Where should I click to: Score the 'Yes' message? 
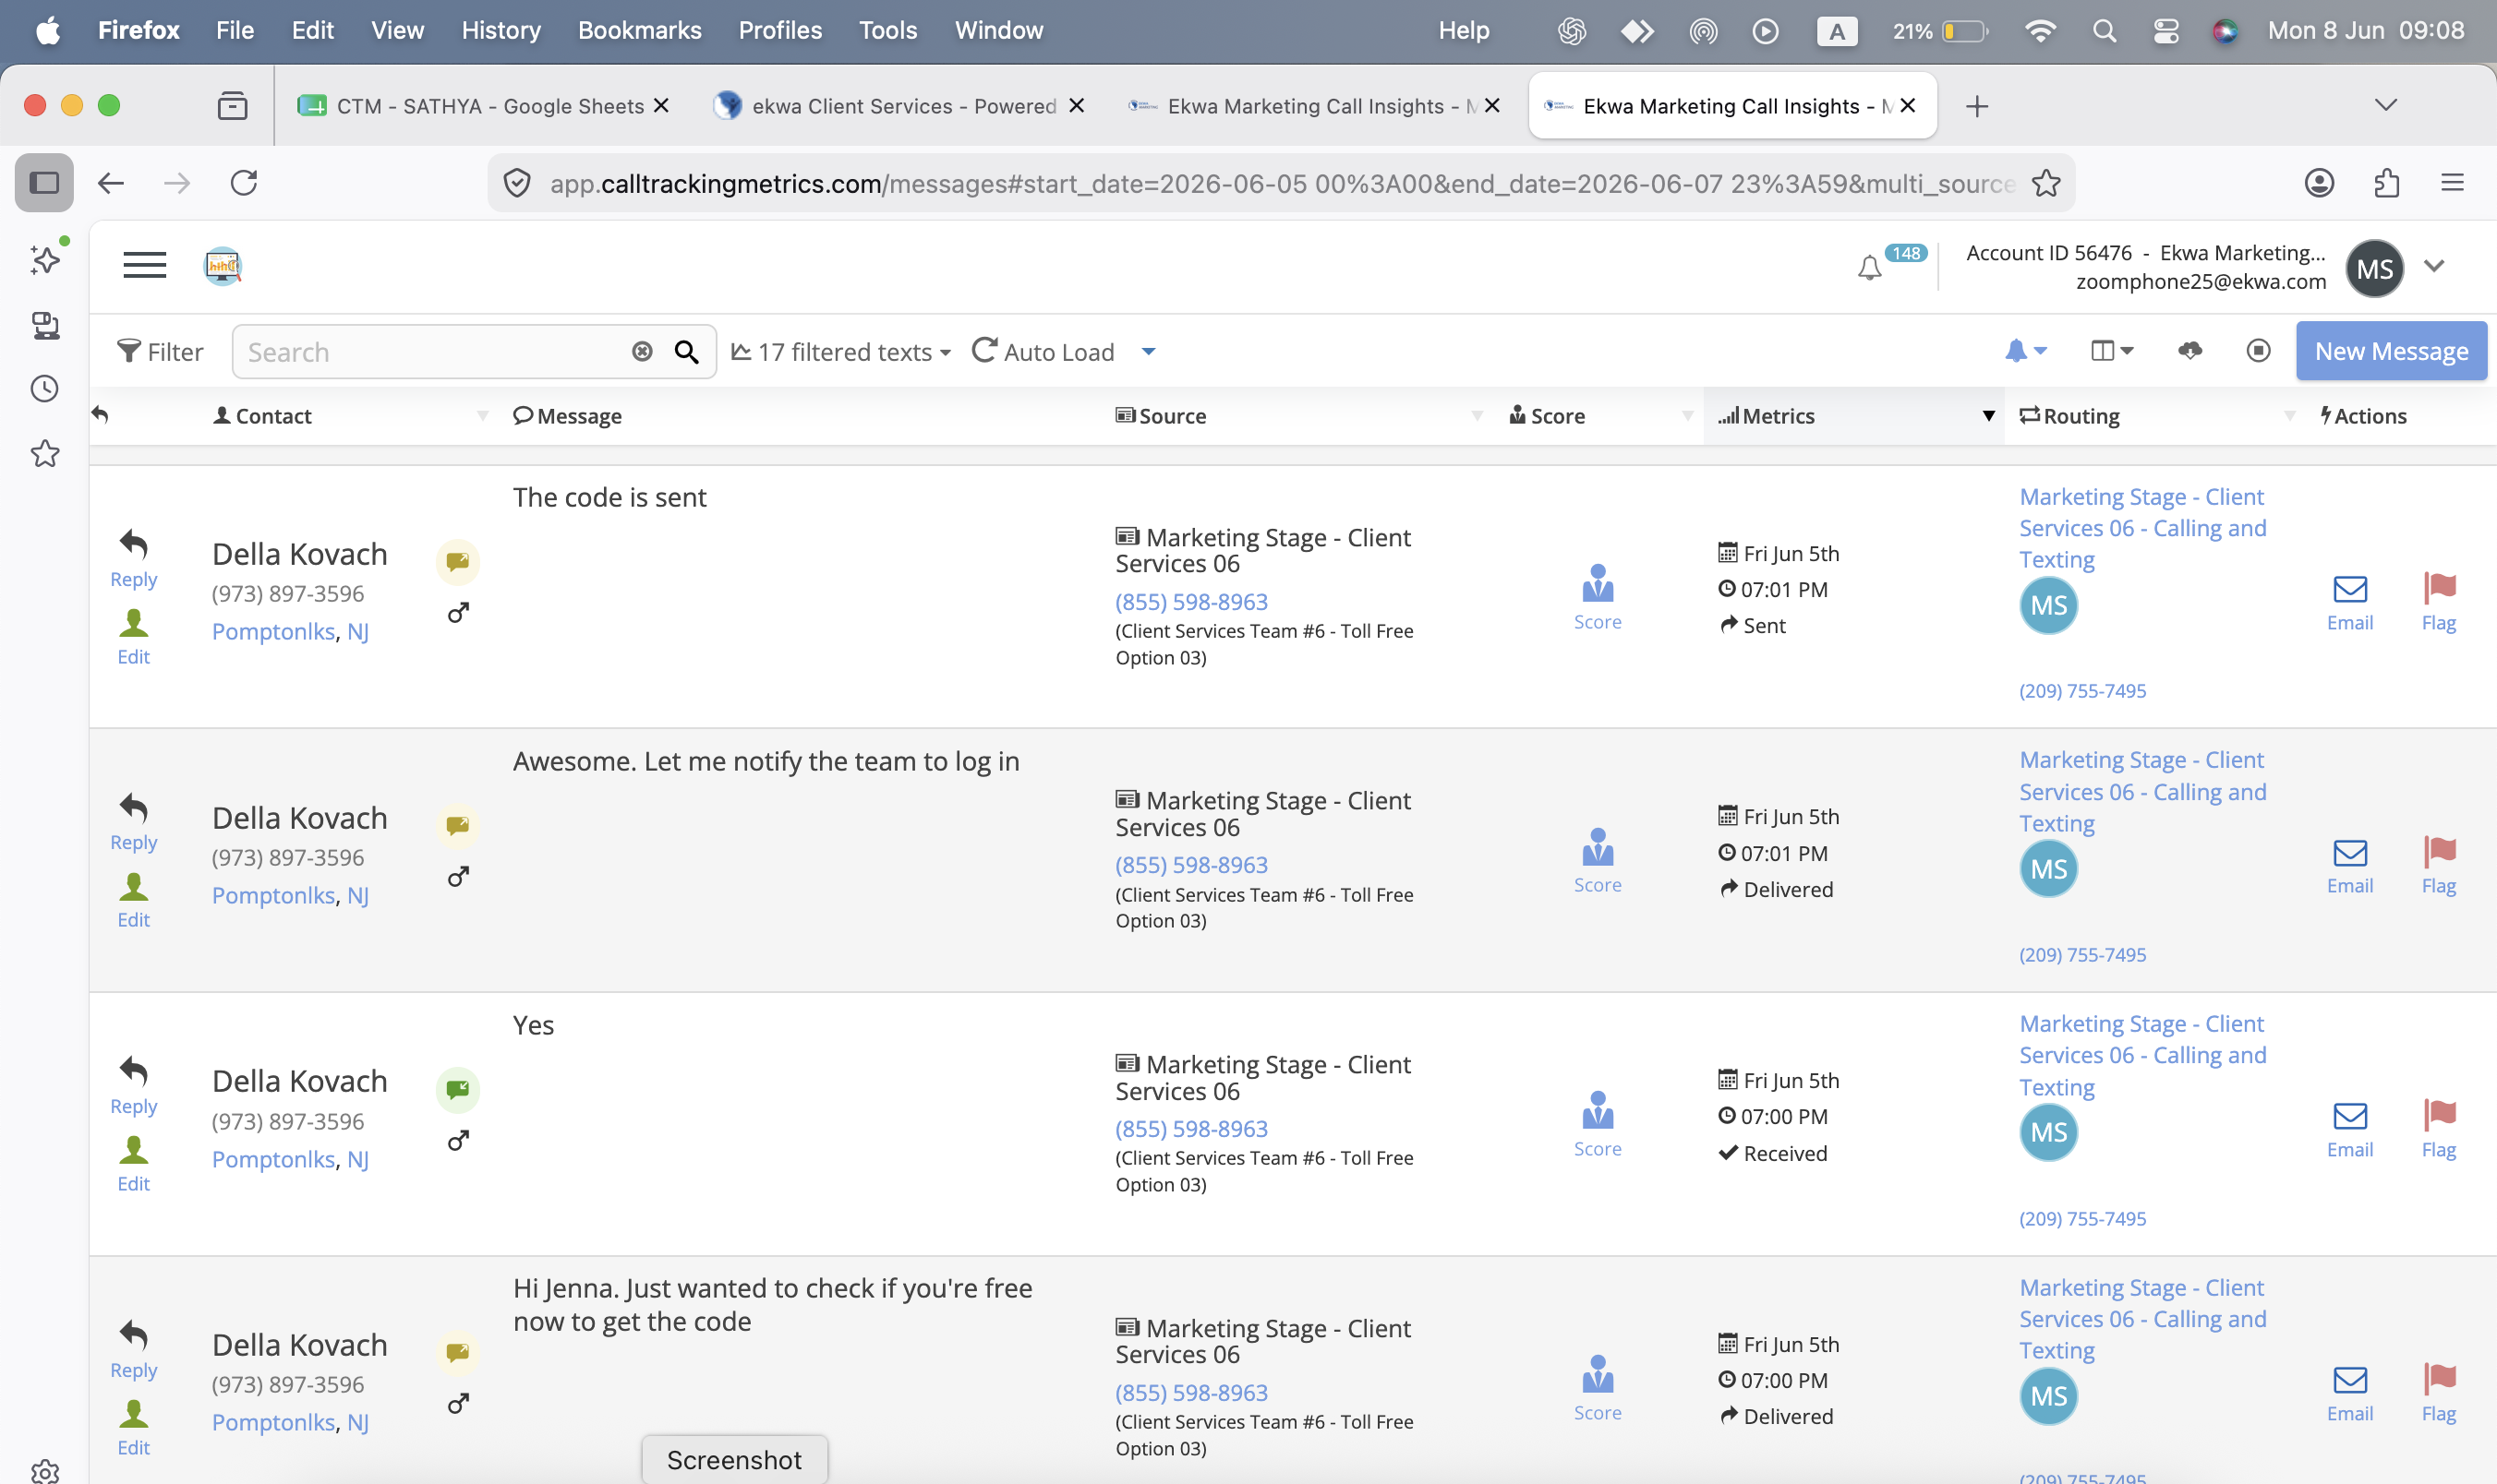coord(1598,1124)
